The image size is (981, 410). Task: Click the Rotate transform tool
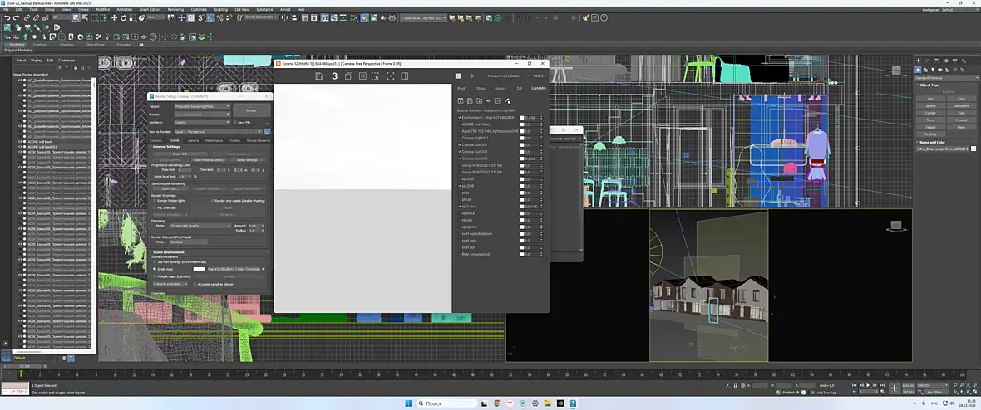tap(123, 17)
